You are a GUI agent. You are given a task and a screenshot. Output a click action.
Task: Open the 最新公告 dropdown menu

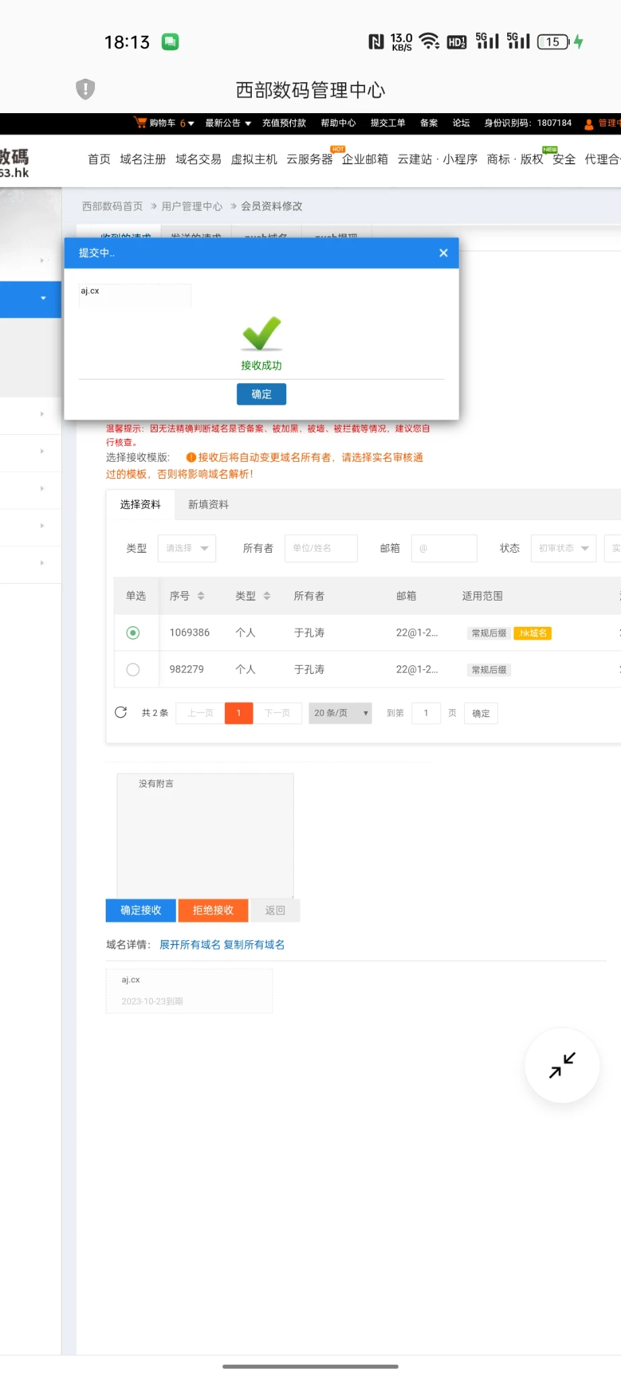pyautogui.click(x=228, y=123)
